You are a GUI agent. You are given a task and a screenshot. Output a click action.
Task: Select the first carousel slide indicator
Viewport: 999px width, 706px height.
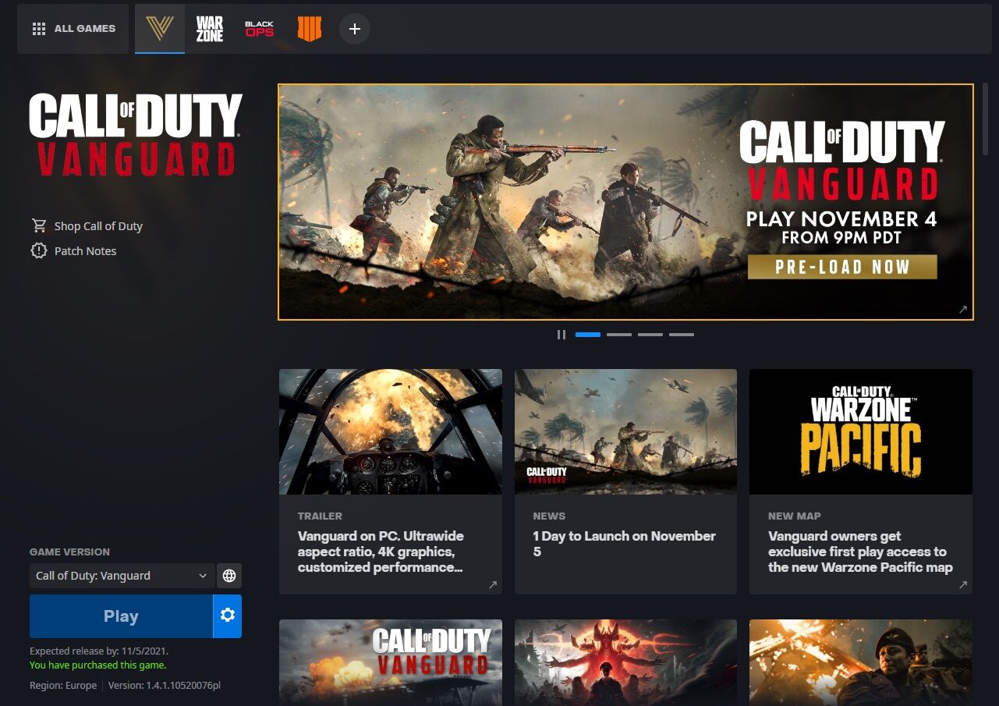588,335
